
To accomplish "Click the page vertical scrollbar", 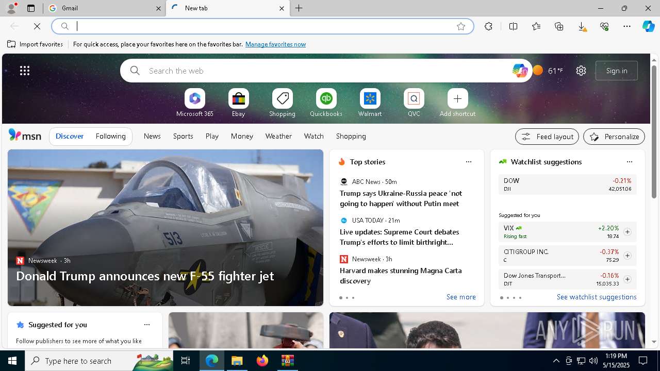I will 654,131.
